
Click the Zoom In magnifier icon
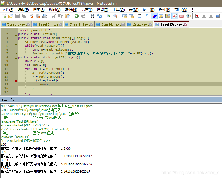109,16
